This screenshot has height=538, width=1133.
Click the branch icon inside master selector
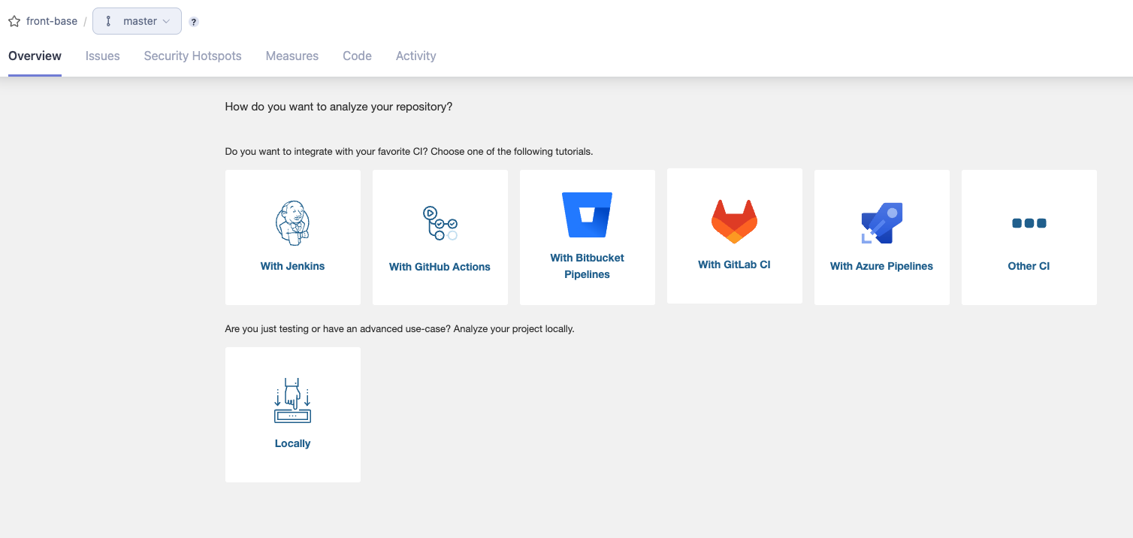(x=109, y=21)
